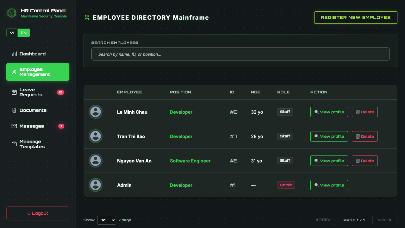Click the HR Control Panel hexagon logo
The image size is (405, 228).
click(x=12, y=13)
